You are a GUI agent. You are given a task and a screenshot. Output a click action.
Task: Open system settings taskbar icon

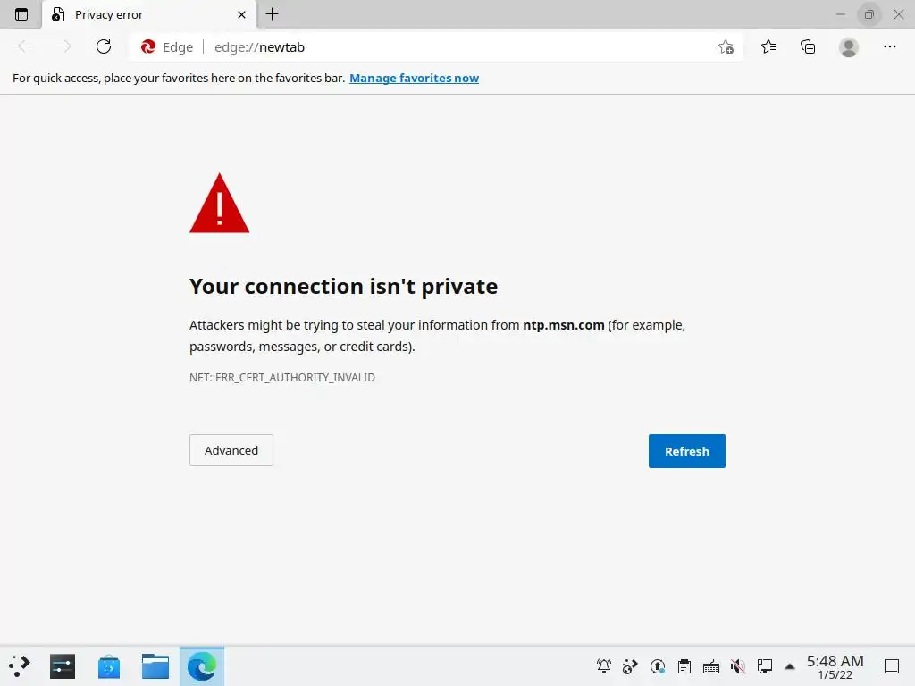click(63, 666)
